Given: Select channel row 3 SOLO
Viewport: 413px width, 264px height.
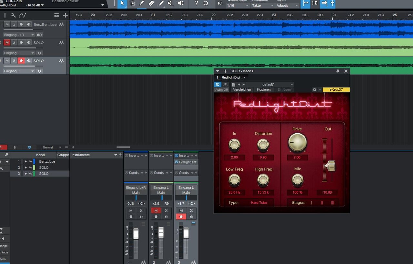Looking at the screenshot, I should [40, 174].
